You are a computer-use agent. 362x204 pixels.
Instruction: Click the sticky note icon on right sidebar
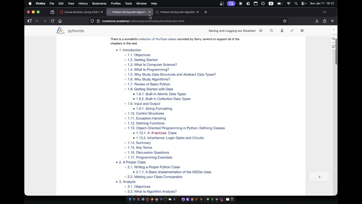coord(334,46)
